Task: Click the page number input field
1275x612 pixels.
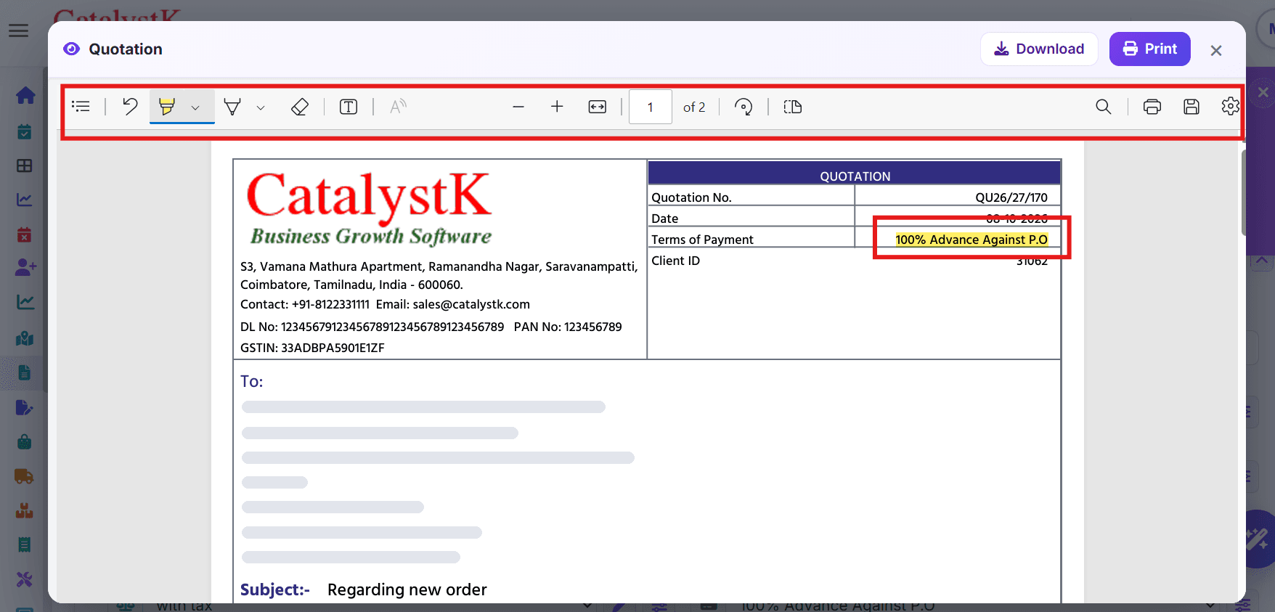Action: click(x=651, y=107)
